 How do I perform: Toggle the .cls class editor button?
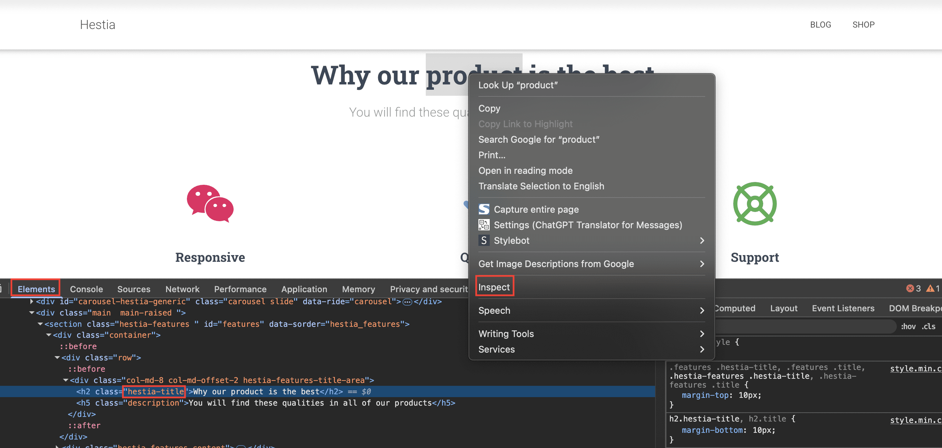pyautogui.click(x=928, y=326)
